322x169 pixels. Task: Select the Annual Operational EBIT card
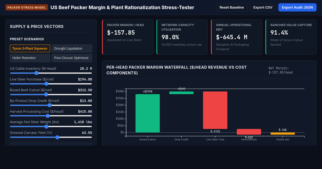[x=236, y=37]
